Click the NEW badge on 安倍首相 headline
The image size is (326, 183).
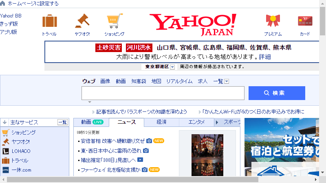(x=159, y=141)
